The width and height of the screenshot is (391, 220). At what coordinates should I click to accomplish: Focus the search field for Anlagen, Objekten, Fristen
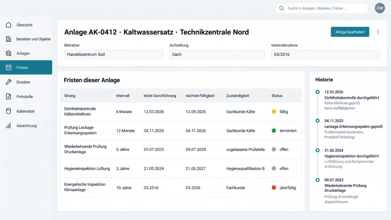(322, 8)
